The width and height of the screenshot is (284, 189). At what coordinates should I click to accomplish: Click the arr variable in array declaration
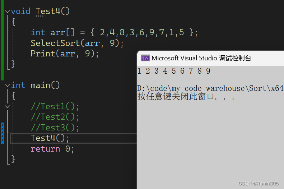57,33
